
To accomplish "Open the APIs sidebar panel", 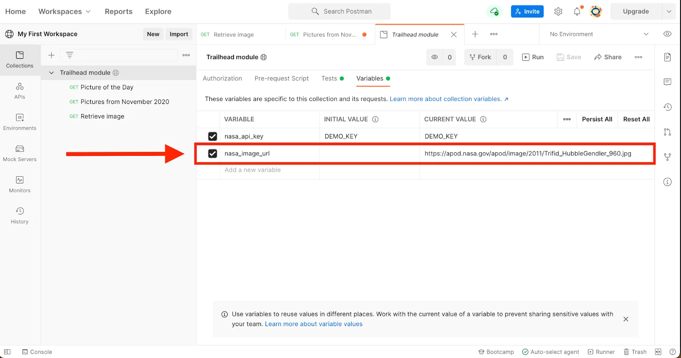I will coord(20,91).
